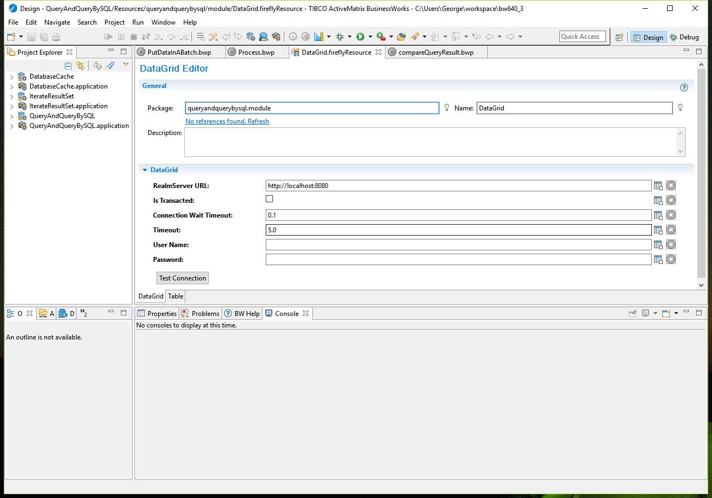
Task: Open the Window menu
Action: (163, 22)
